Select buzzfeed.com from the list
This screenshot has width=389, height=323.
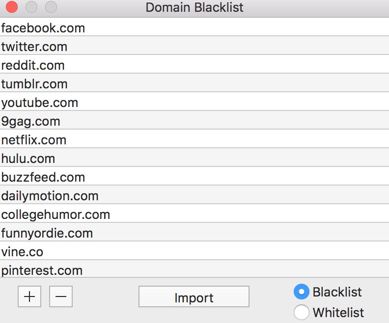pos(43,177)
